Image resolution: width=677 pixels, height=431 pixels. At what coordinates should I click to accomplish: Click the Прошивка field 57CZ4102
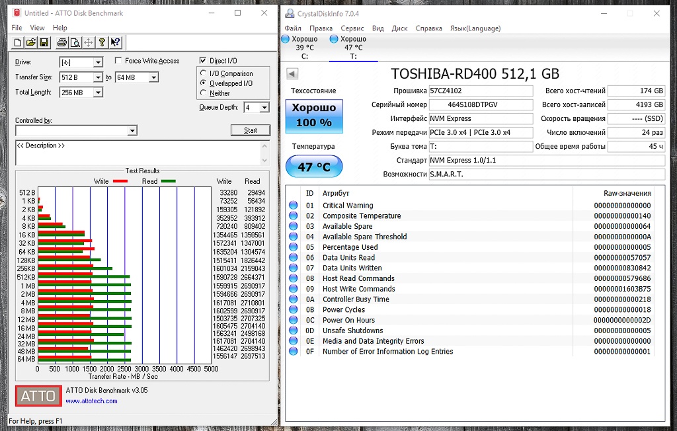tap(481, 91)
